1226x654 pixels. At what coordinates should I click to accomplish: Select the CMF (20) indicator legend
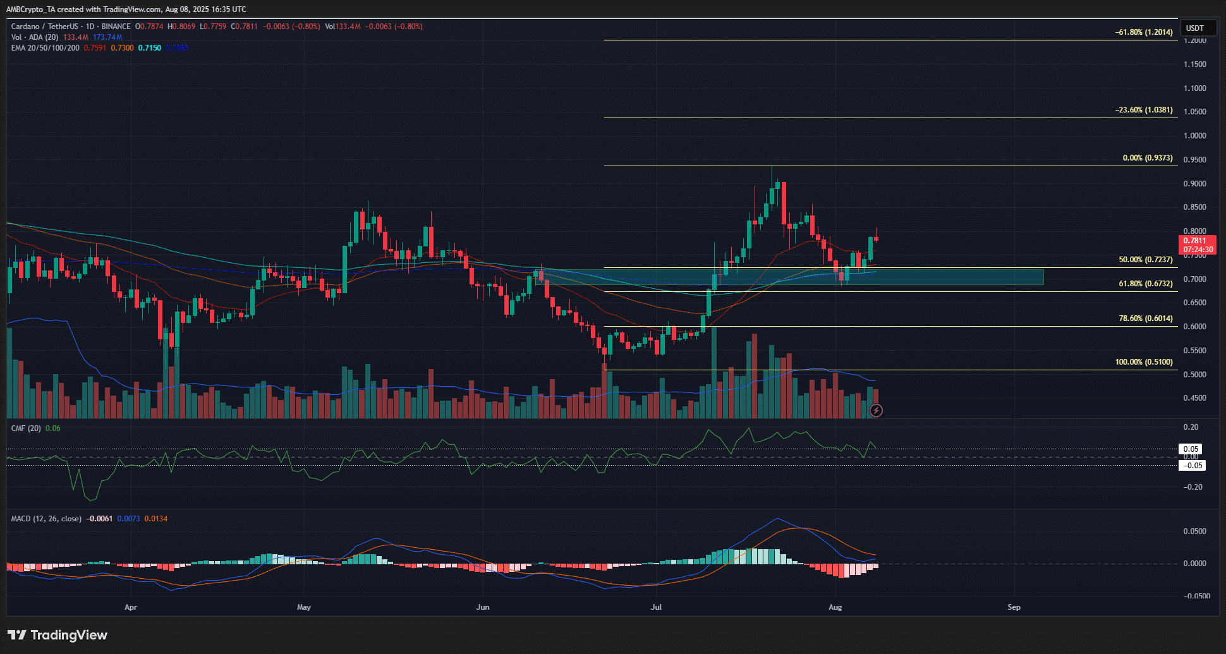(26, 428)
